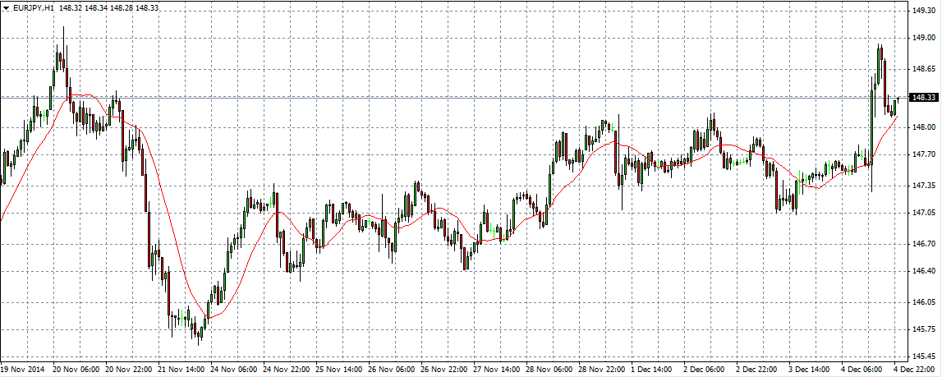This screenshot has height=377, width=942.
Task: Click the 4 Dec 06:00 time label
Action: coord(862,369)
